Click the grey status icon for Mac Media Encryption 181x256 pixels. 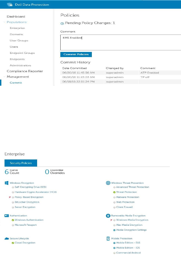pos(114,225)
